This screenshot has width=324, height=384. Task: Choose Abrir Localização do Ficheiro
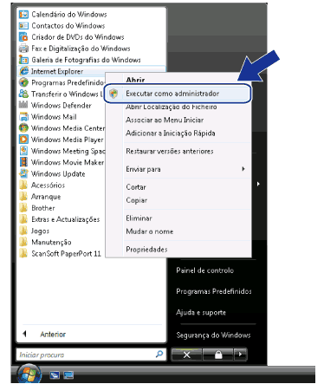(172, 107)
